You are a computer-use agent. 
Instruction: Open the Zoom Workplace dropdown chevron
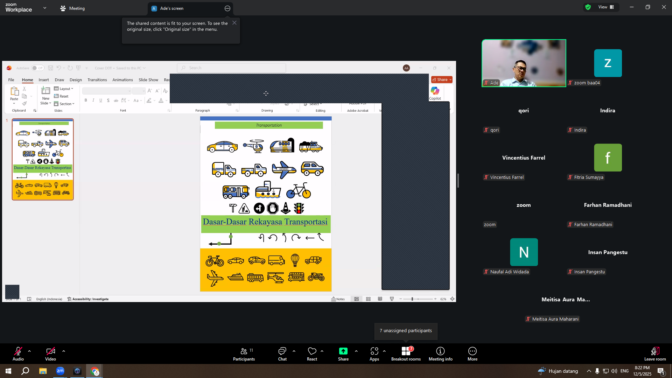(45, 8)
